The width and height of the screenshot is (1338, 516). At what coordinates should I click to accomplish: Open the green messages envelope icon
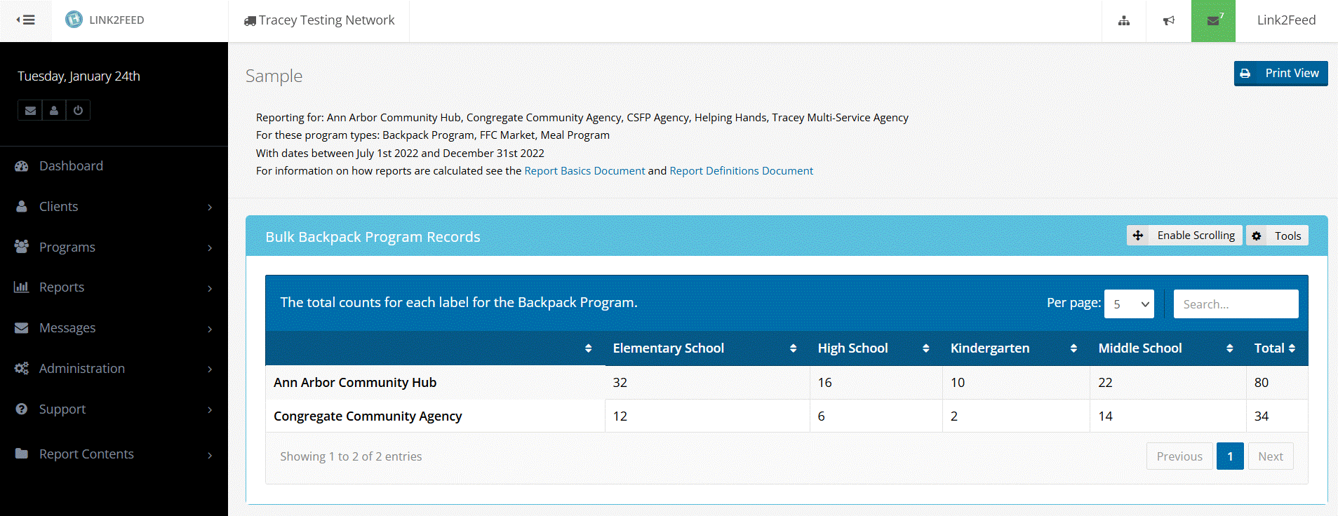click(1213, 20)
